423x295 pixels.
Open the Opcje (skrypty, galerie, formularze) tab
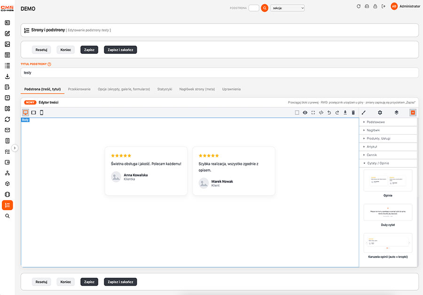(x=124, y=89)
